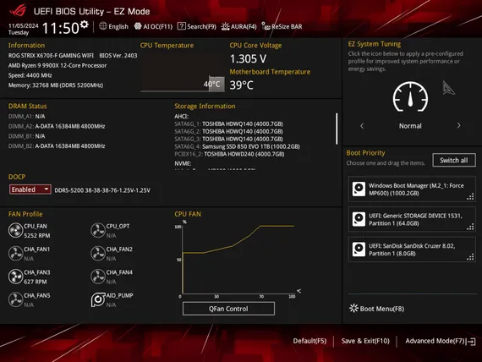The width and height of the screenshot is (482, 362).
Task: Open Search(F9) from top bar
Action: point(197,26)
